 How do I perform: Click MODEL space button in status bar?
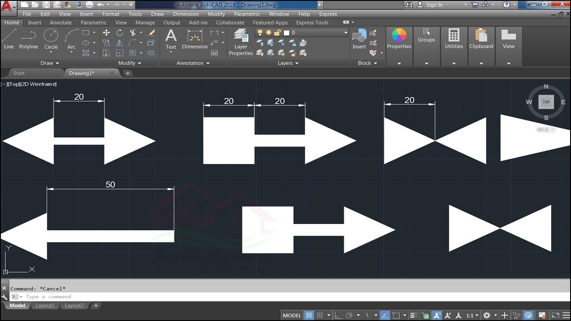click(x=292, y=315)
